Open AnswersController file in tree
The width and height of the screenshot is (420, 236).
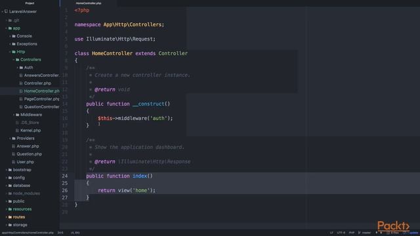(41, 75)
